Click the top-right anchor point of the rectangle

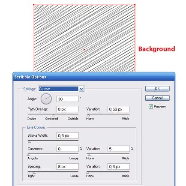135,5
